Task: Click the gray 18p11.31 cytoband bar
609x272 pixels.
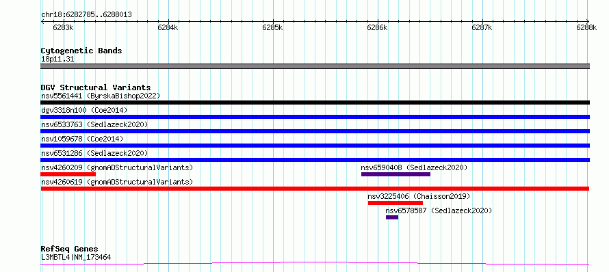Action: click(x=315, y=66)
